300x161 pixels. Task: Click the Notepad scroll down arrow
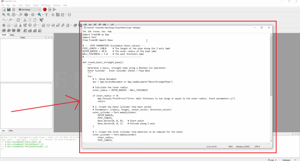271,141
